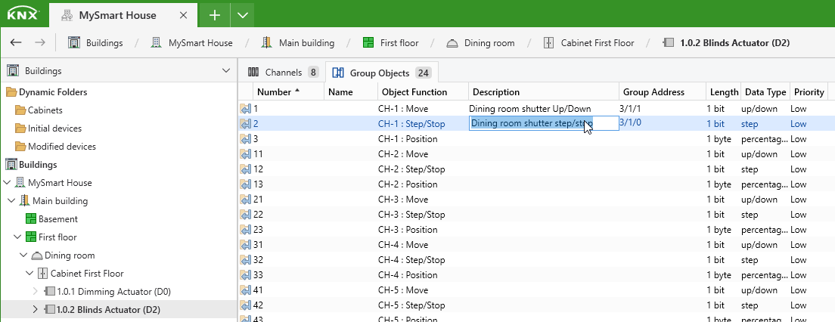Screen dimensions: 835x322
Task: Expand the 1.0.1 Dimming Actuator node
Action: click(x=36, y=291)
